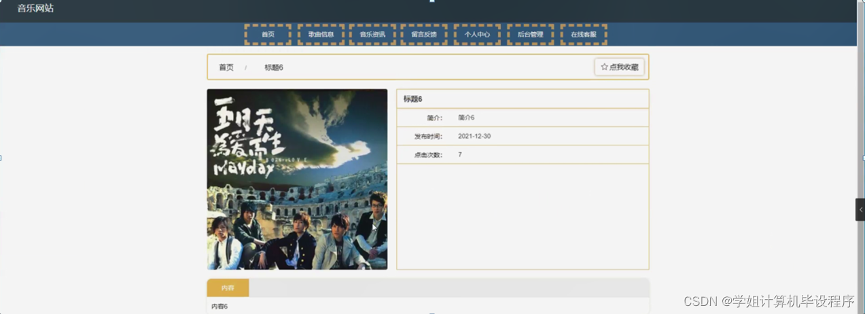Image resolution: width=865 pixels, height=314 pixels.
Task: Go to 音乐资讯 in the nav bar
Action: click(x=372, y=35)
